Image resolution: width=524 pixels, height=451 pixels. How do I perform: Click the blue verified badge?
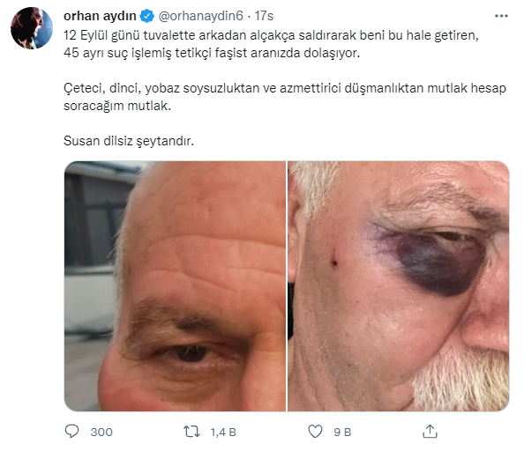point(146,16)
